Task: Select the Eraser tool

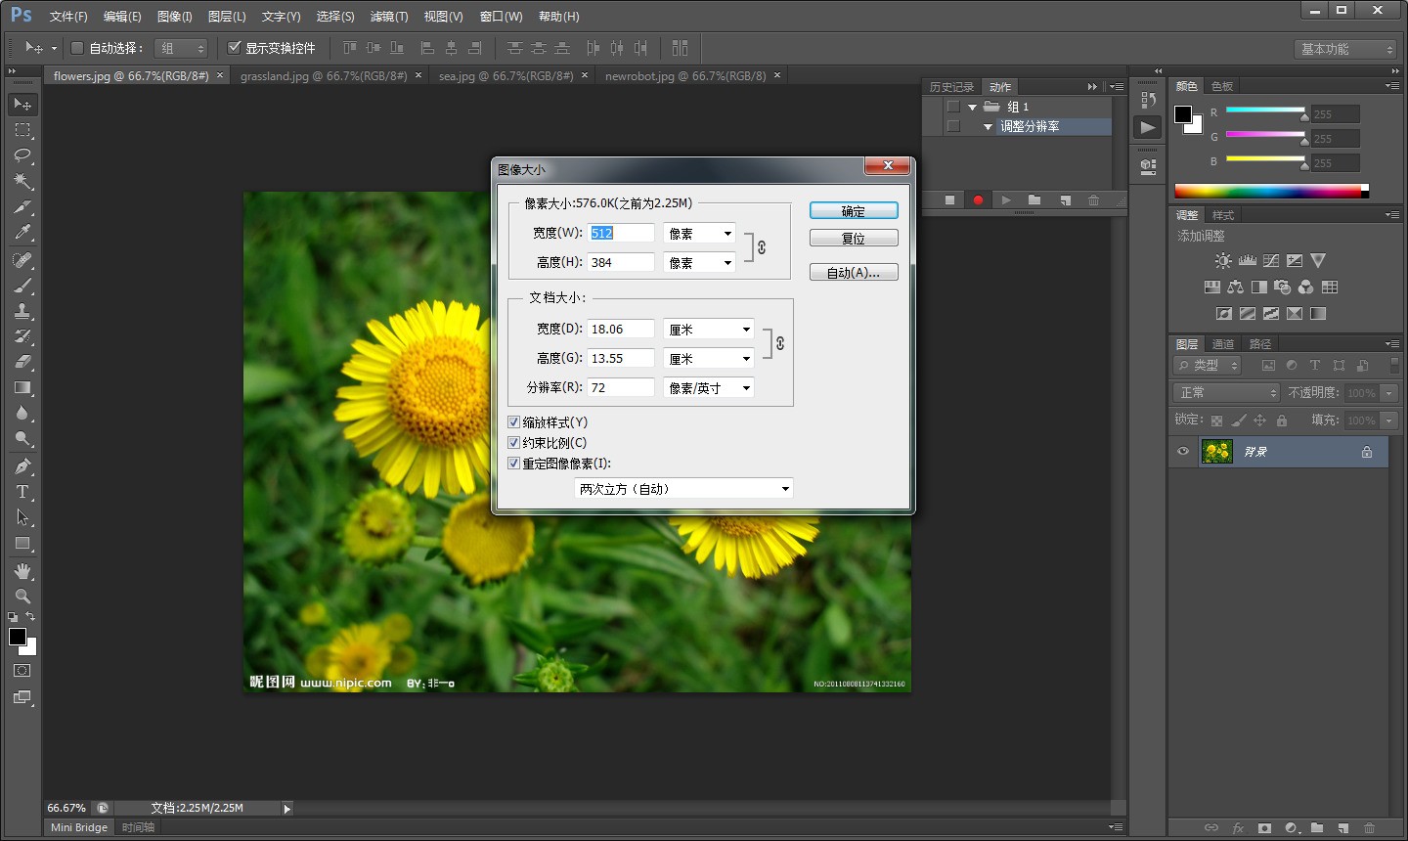Action: click(22, 362)
